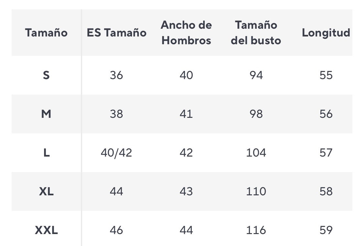Select bust size value 94
364x246 pixels.
pyautogui.click(x=256, y=75)
